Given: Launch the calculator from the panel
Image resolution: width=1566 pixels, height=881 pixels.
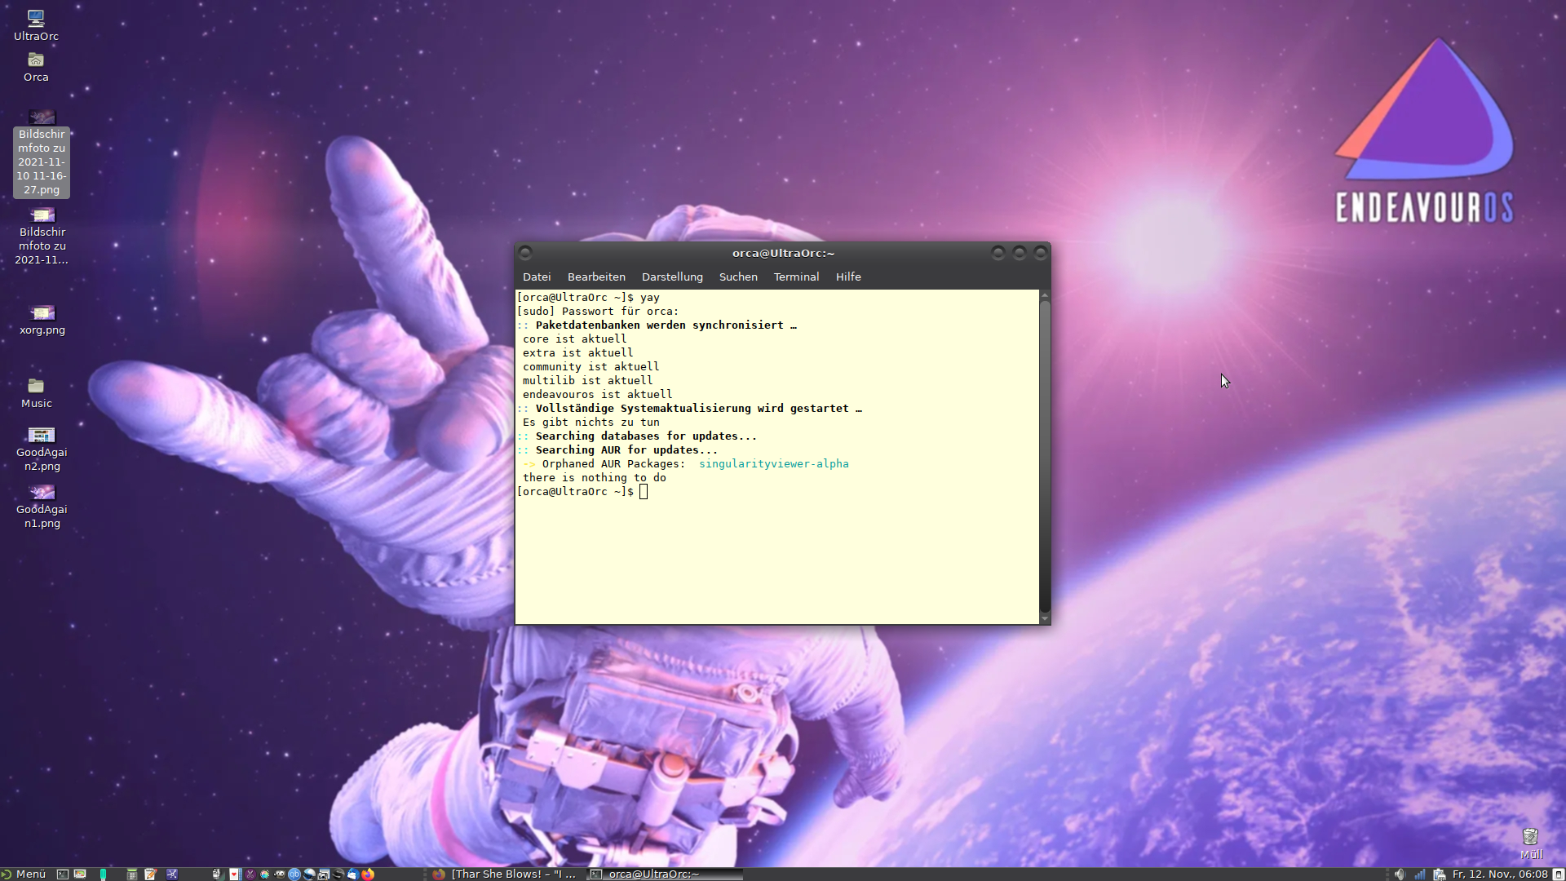Looking at the screenshot, I should pyautogui.click(x=132, y=874).
